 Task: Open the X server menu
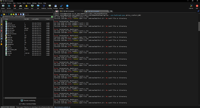[19, 3]
